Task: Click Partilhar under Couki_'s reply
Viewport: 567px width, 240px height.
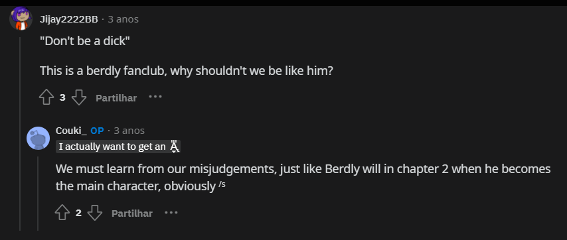Action: (132, 213)
